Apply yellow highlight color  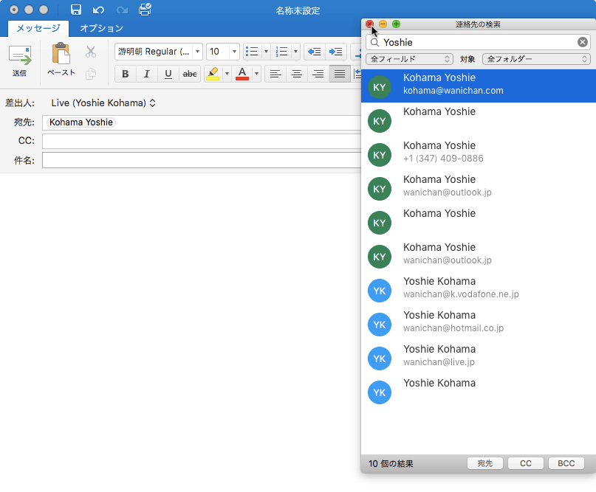(x=213, y=74)
